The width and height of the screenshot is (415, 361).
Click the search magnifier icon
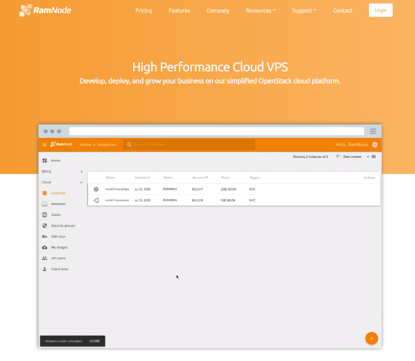pos(129,145)
